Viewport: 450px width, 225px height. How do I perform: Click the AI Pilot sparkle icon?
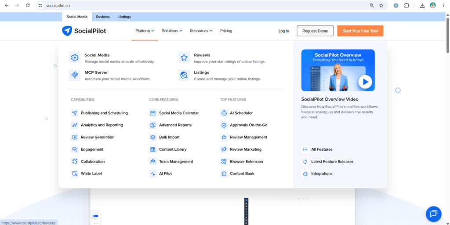click(x=153, y=174)
